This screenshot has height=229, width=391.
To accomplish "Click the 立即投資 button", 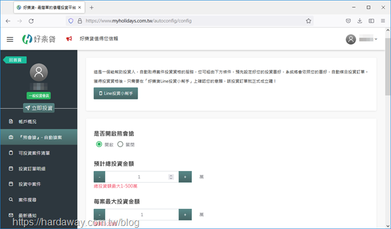I will pos(38,108).
